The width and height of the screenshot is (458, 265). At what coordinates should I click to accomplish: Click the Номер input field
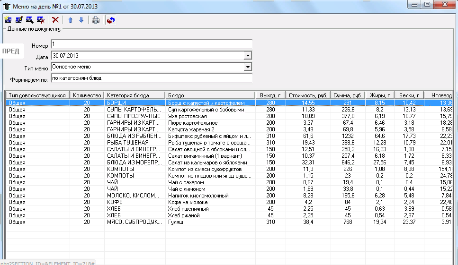(151, 44)
